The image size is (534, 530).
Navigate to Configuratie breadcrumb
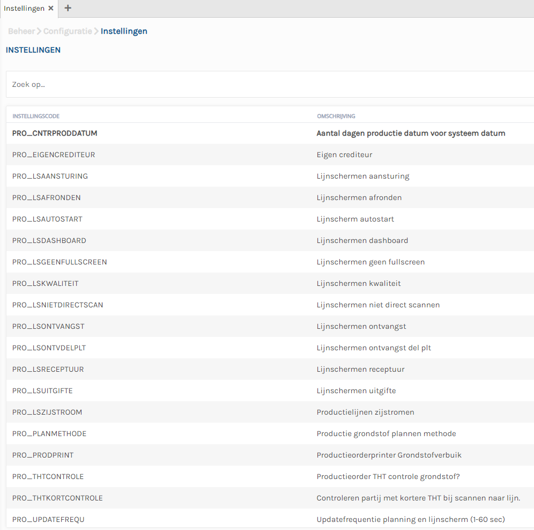68,31
